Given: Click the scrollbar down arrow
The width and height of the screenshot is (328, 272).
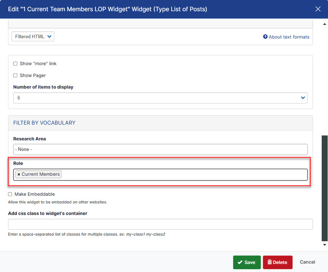Looking at the screenshot, I should click(324, 245).
